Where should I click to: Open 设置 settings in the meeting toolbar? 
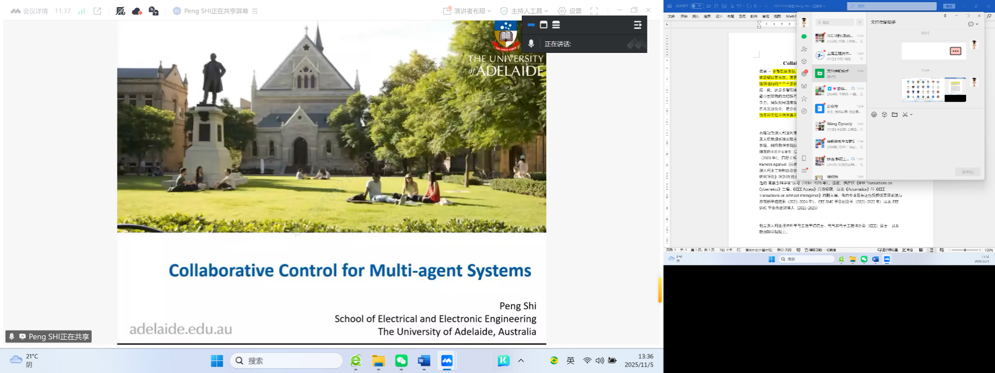[x=570, y=11]
